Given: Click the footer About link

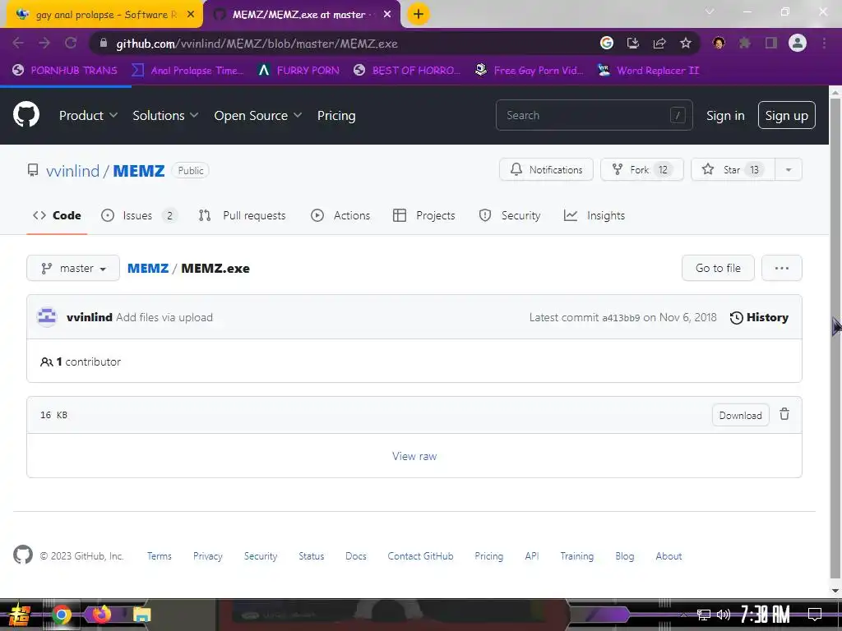Looking at the screenshot, I should click(669, 556).
